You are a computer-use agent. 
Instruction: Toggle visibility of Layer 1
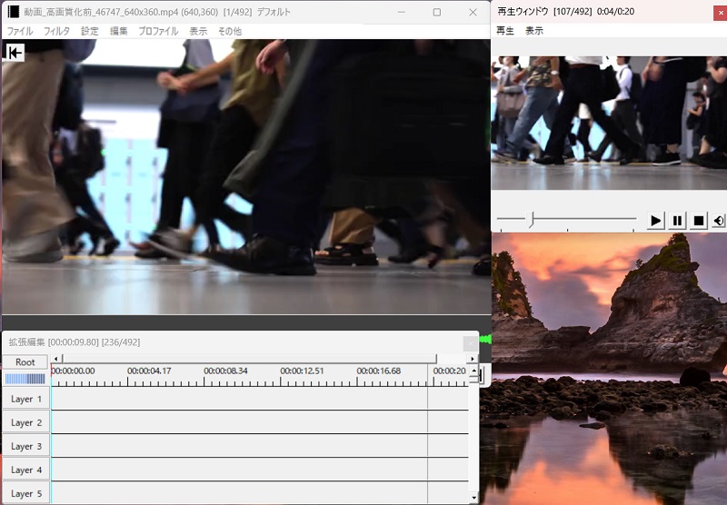point(26,399)
